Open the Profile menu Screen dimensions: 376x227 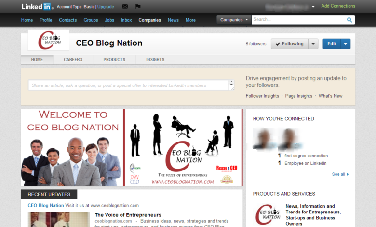click(x=46, y=20)
